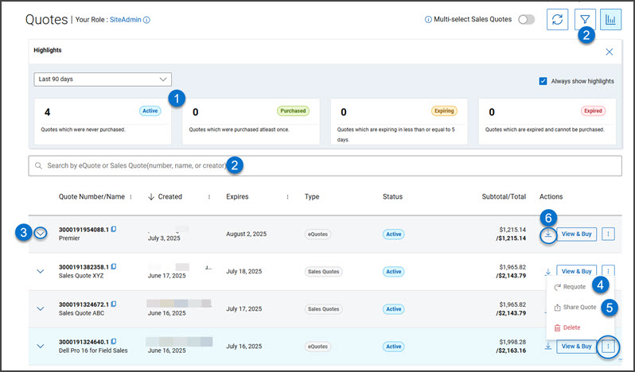Viewport: 635px width, 372px height.
Task: Open more actions for Dell Pro 16 quote
Action: pyautogui.click(x=608, y=347)
